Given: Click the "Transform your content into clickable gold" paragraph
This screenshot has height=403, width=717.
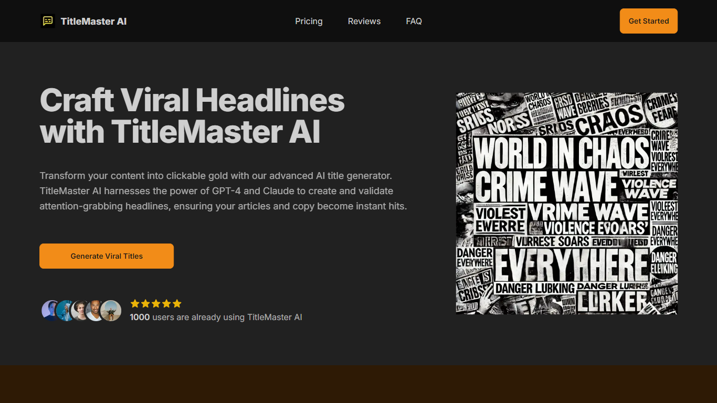Looking at the screenshot, I should coord(223,190).
